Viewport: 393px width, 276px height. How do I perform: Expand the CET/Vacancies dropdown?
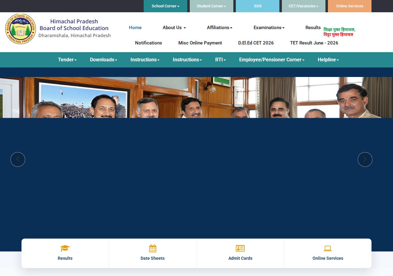coord(304,6)
